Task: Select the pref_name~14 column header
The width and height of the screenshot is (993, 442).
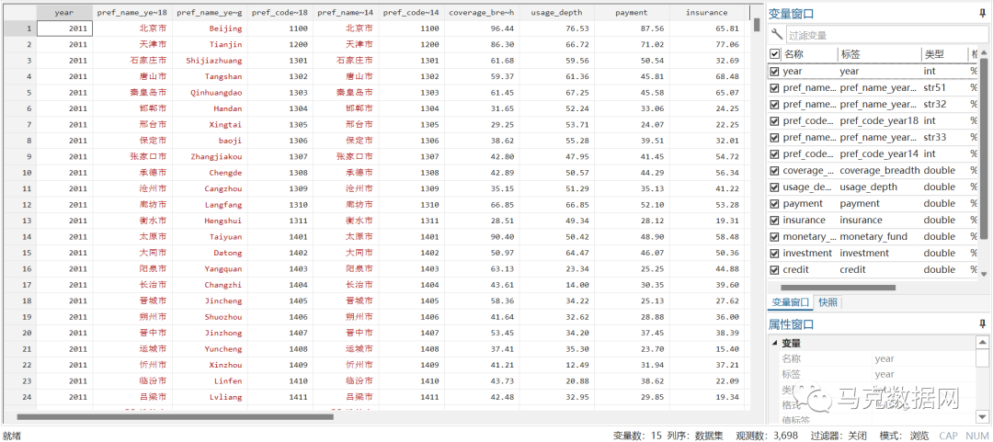Action: point(346,13)
